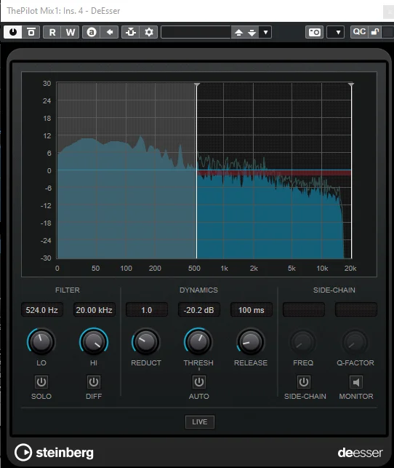Enable the DIFF power button

[94, 381]
